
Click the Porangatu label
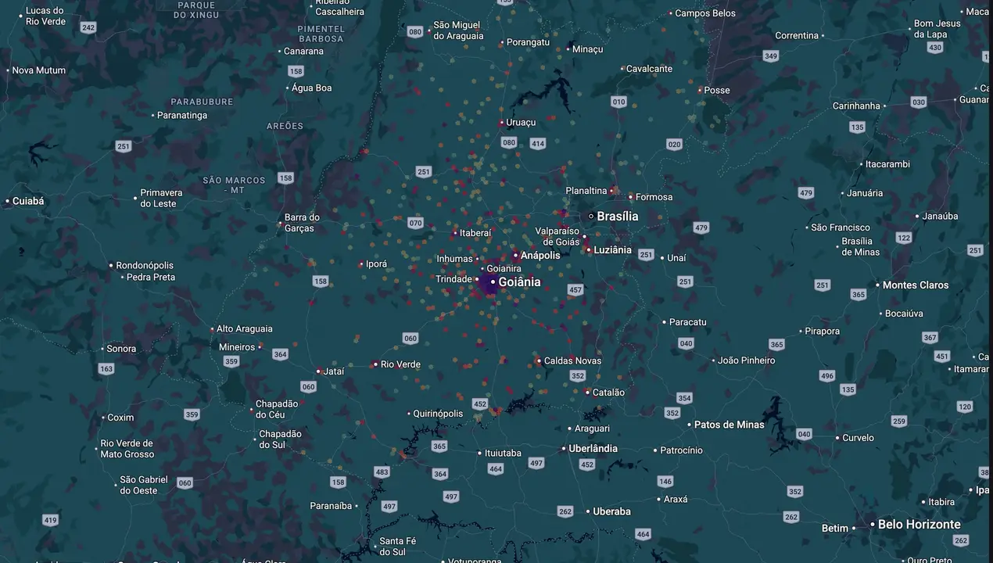coord(528,42)
